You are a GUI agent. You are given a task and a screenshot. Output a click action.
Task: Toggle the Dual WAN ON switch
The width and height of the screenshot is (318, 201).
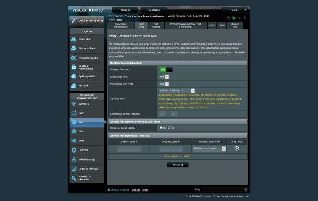click(x=166, y=70)
